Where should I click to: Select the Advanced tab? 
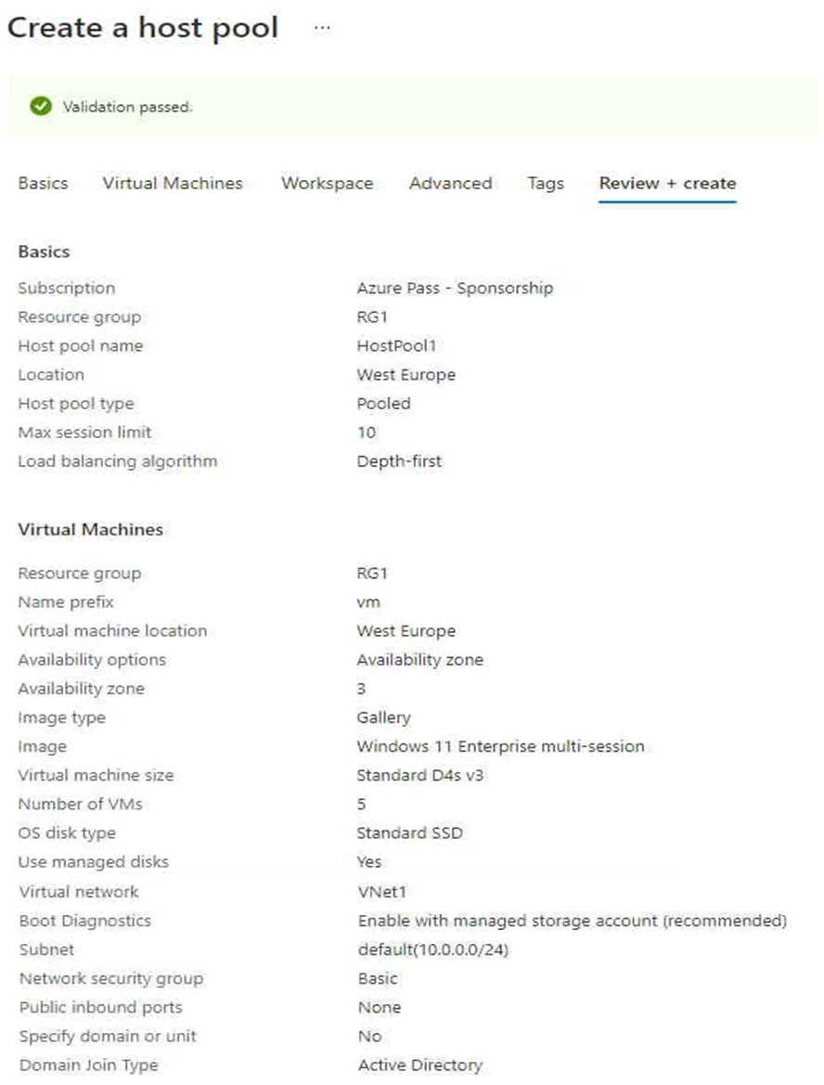coord(450,183)
